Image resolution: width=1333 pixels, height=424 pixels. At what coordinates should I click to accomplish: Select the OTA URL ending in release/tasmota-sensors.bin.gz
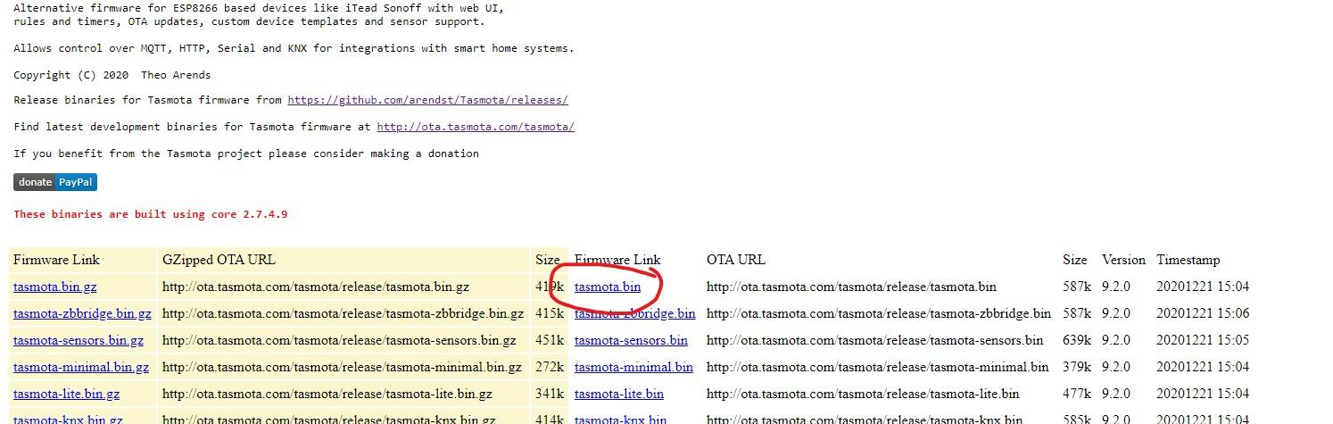[x=339, y=340]
